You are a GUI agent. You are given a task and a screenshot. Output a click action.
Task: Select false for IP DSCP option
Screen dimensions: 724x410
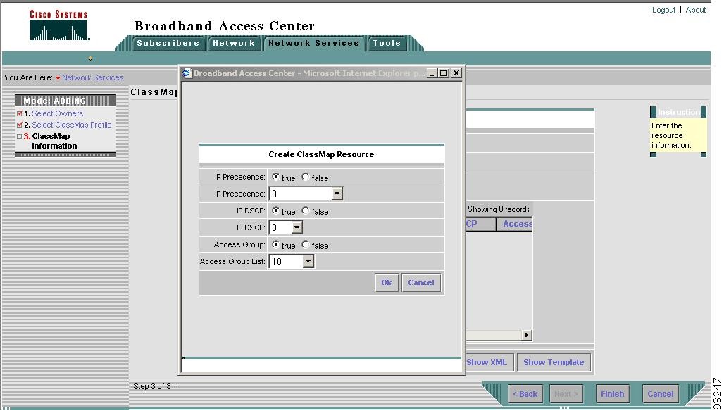click(305, 211)
